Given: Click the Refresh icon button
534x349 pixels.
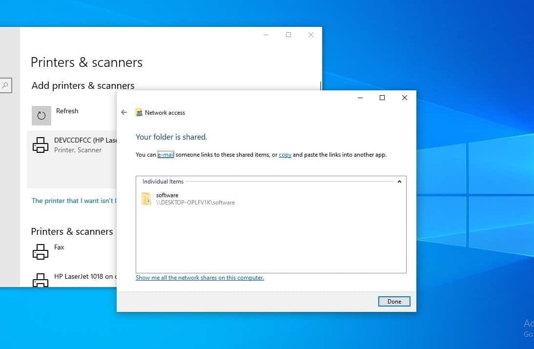Looking at the screenshot, I should click(41, 115).
